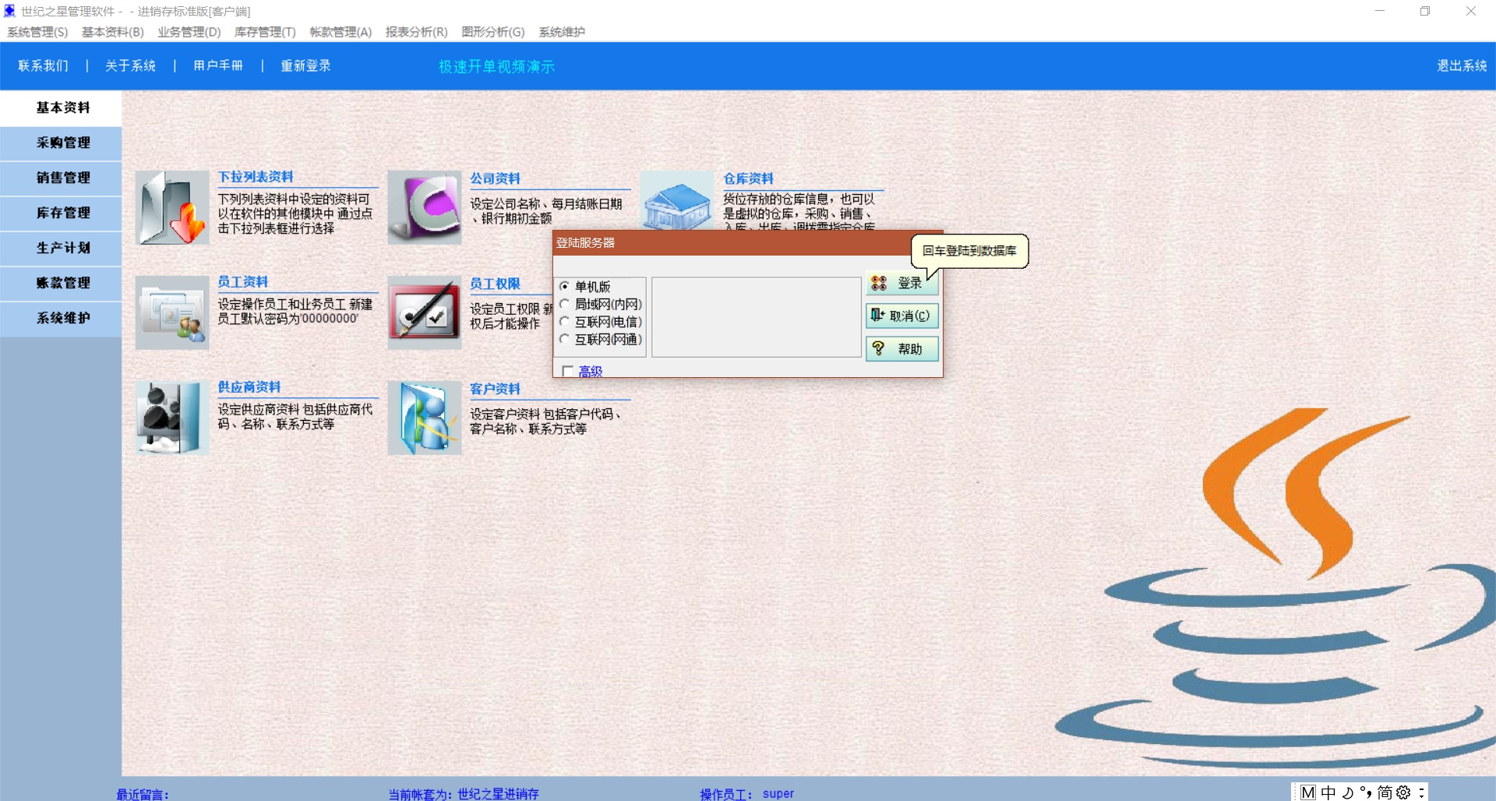
Task: Open the 图形分析(G) menu
Action: [492, 32]
